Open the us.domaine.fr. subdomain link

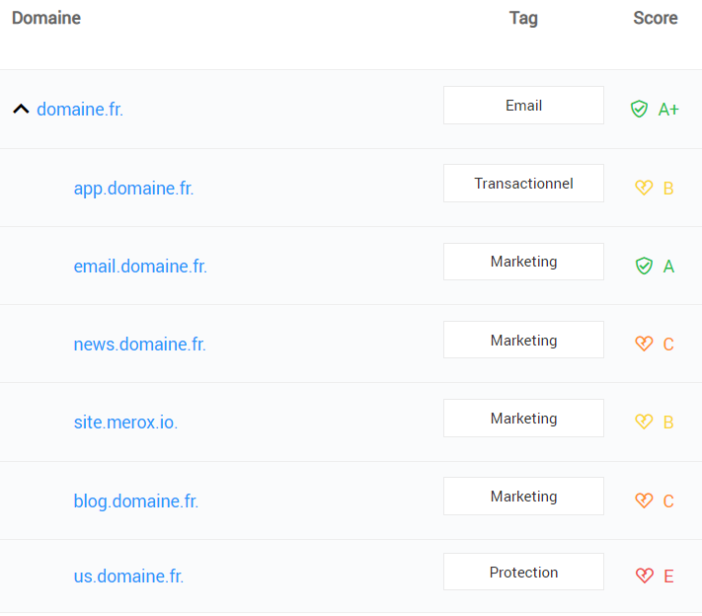point(128,577)
